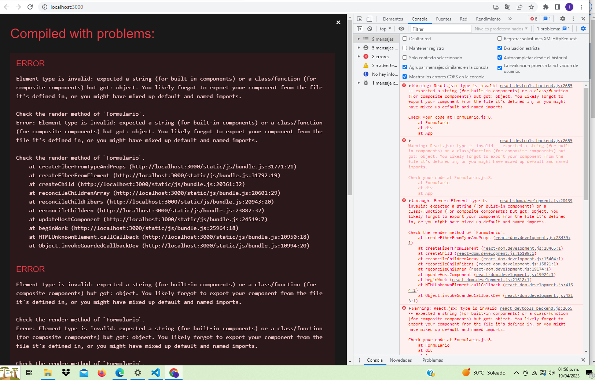The width and height of the screenshot is (595, 380).
Task: Hide the console sidebar
Action: click(359, 29)
